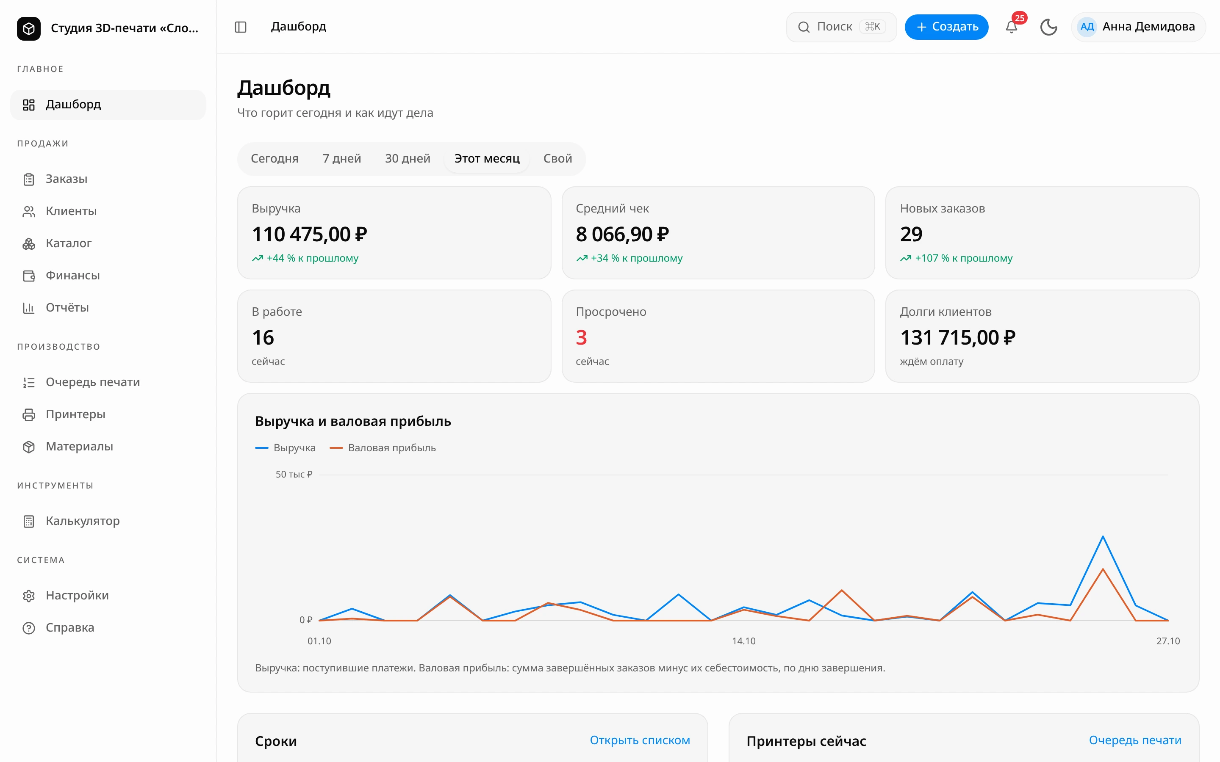
Task: Select the Этот месяц period tab
Action: point(487,159)
